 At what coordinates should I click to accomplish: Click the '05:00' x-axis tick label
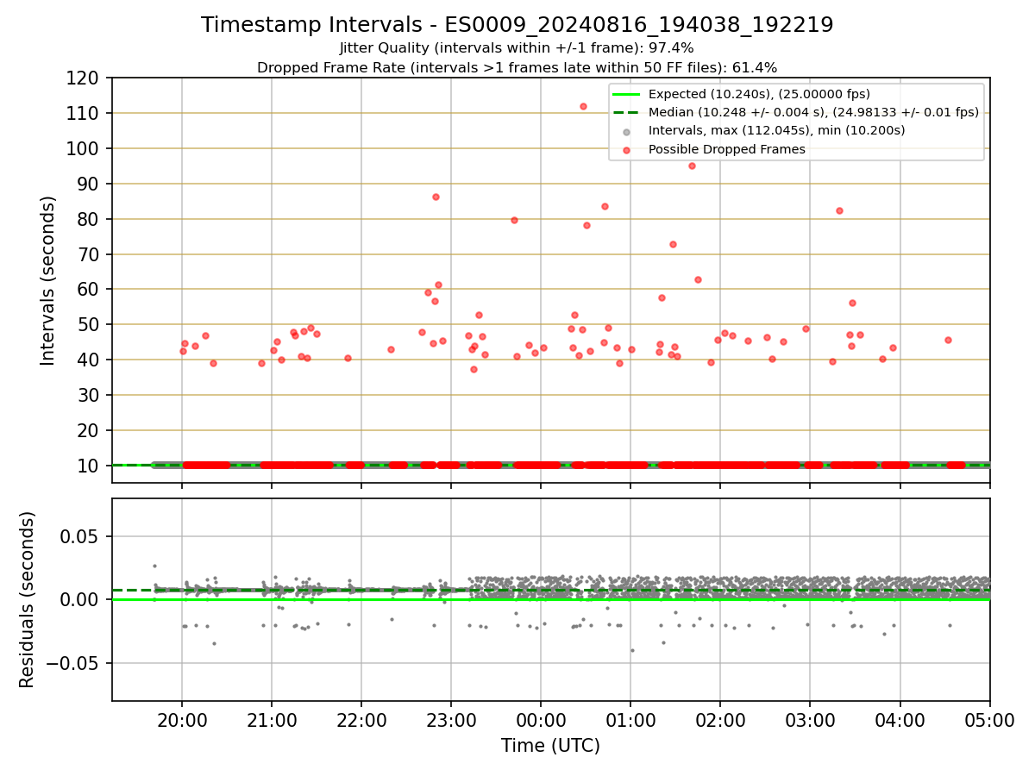coord(989,720)
